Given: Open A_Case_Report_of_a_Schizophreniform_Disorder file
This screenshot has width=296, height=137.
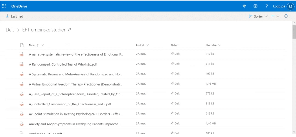Looking at the screenshot, I should 76,94.
